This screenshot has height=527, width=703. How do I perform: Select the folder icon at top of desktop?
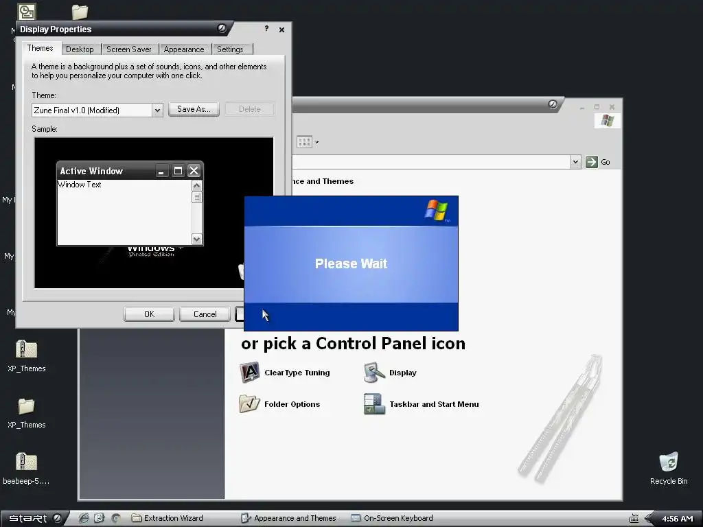coord(80,12)
